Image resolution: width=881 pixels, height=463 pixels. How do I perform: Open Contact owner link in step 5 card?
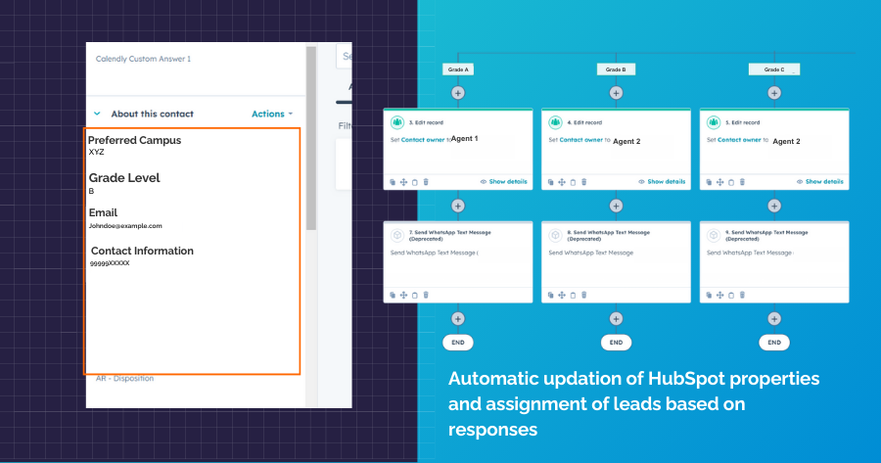coord(739,140)
